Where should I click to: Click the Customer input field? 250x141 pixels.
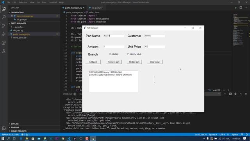tap(155, 36)
